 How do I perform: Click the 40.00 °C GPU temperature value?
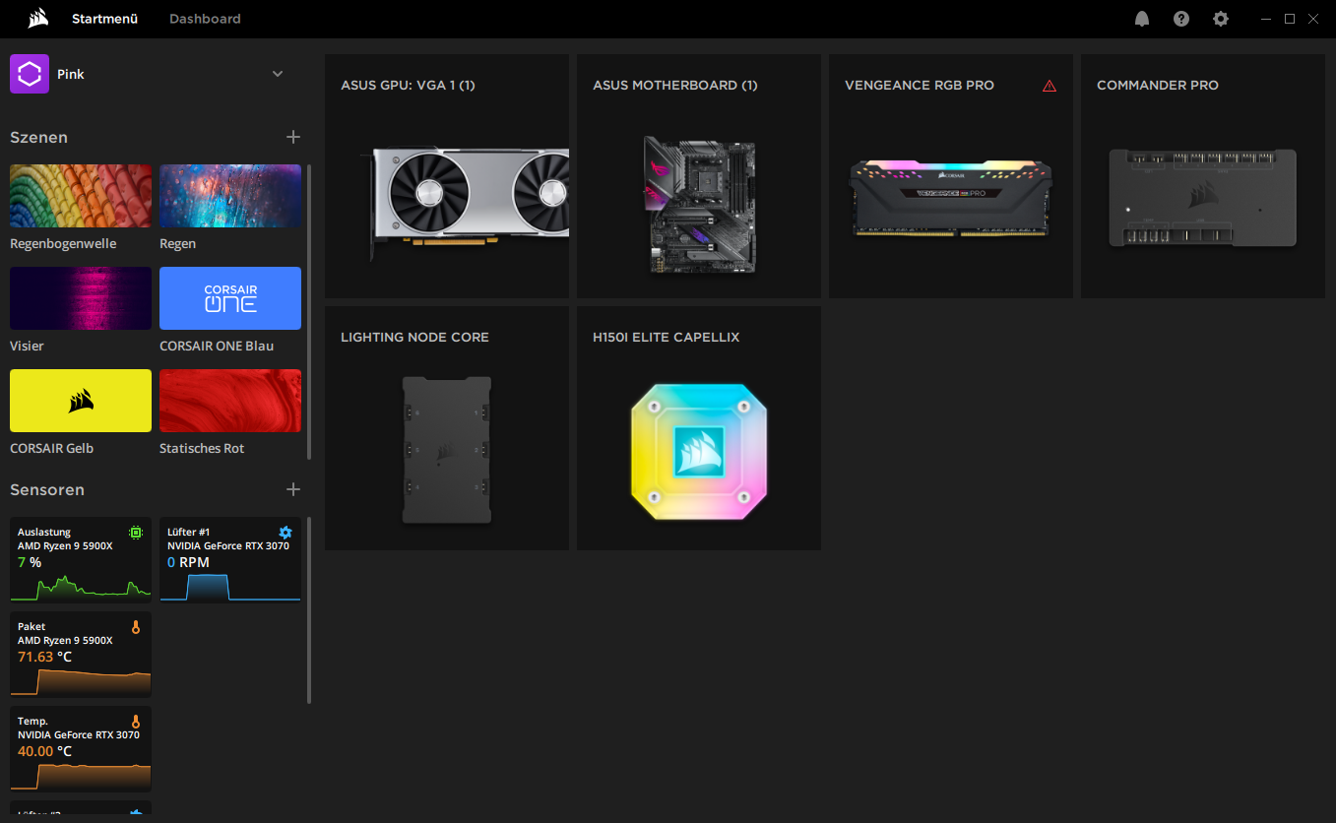45,751
